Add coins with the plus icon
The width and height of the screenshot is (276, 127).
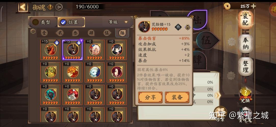[x=253, y=6]
